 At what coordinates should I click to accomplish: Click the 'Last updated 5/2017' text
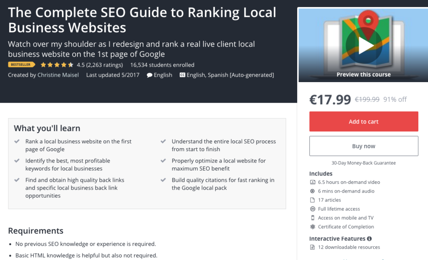click(113, 75)
